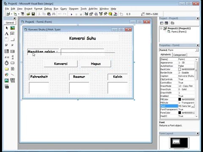Select the OptionButton control tool
The height and width of the screenshot is (152, 203).
tap(12, 45)
